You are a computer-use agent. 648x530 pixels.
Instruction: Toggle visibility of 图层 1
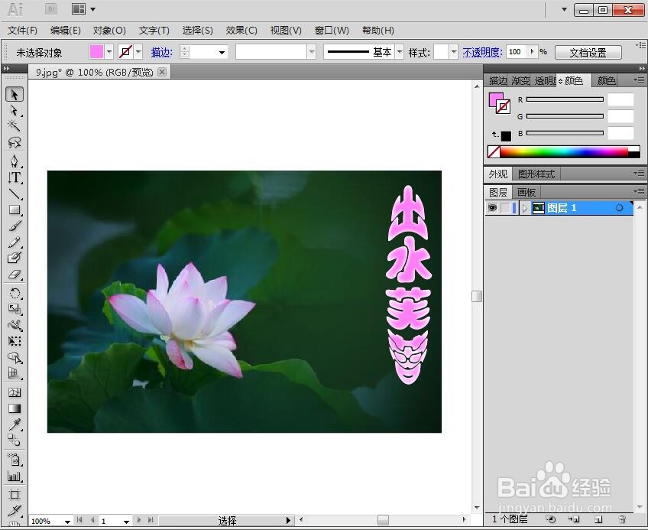pos(493,208)
